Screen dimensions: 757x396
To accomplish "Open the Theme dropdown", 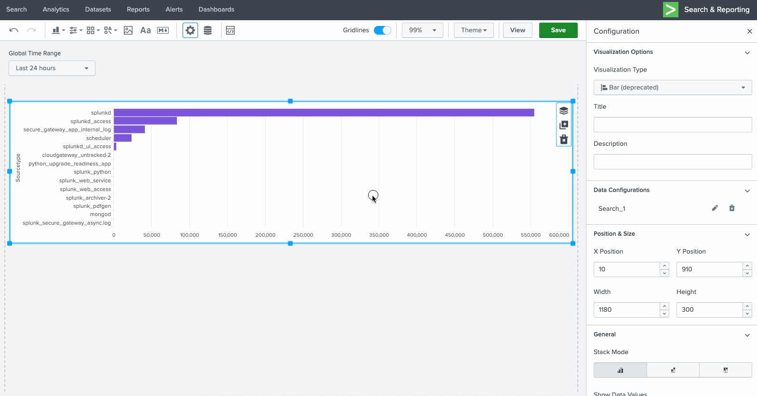I will tap(474, 30).
